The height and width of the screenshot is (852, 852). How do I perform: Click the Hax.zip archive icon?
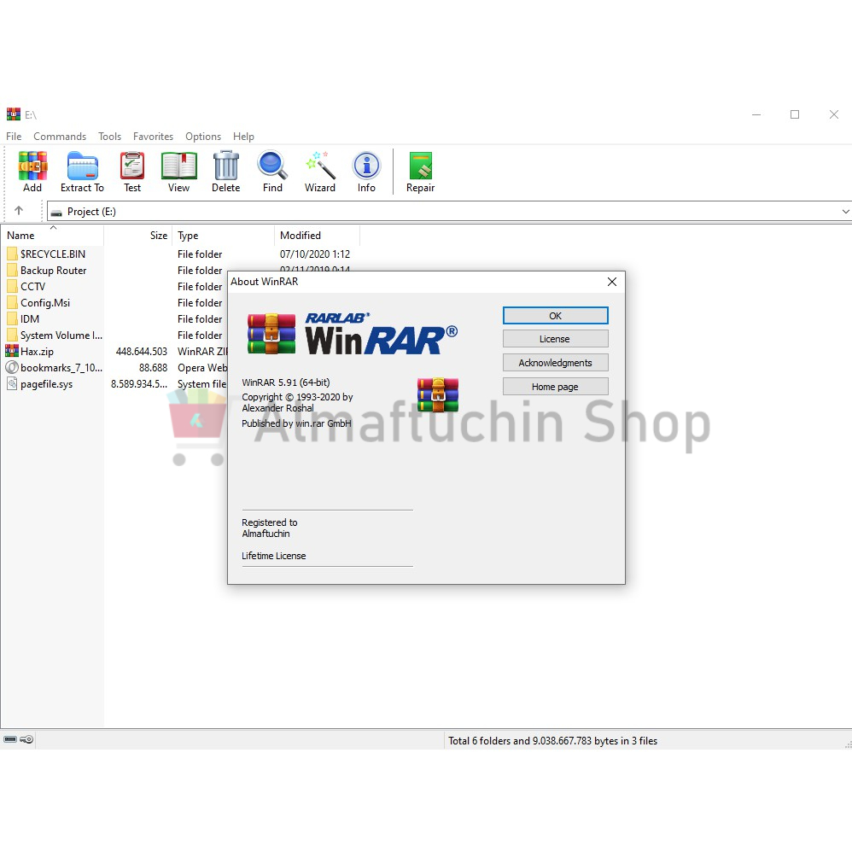12,351
